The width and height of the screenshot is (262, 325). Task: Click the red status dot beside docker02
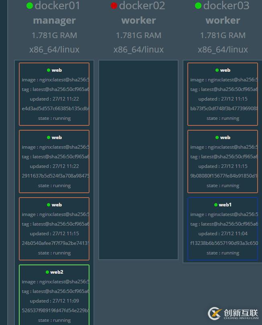click(x=114, y=6)
